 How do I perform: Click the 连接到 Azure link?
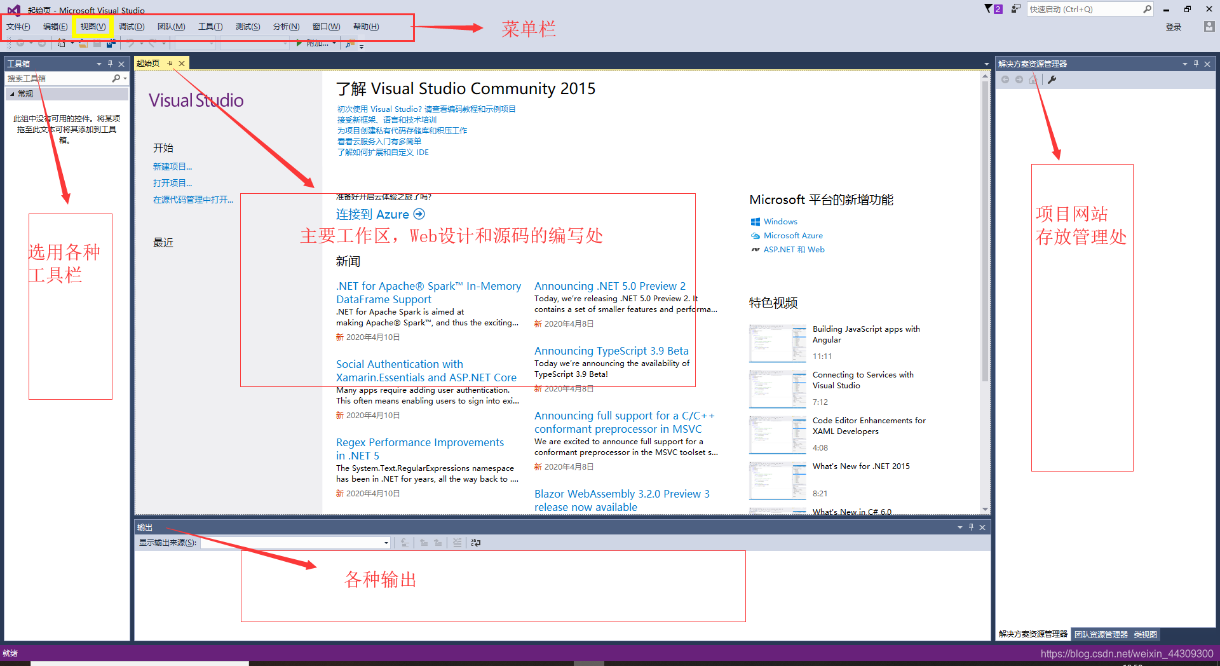380,214
